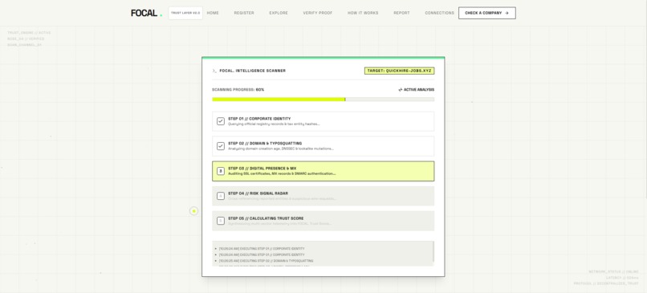Click the Check a Company button
The height and width of the screenshot is (293, 647).
487,13
